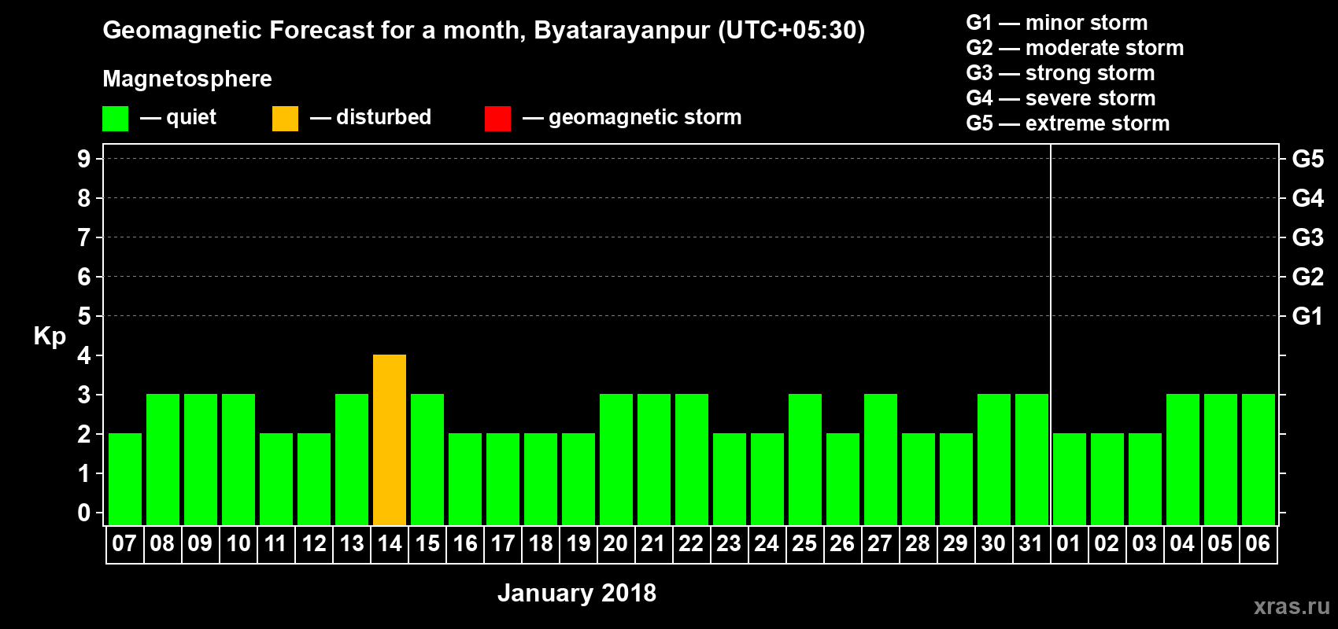
Task: Click the date label 16
Action: (464, 543)
